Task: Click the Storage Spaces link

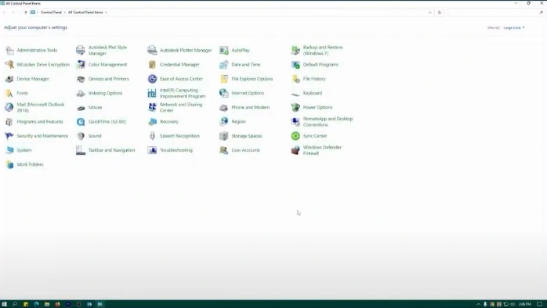Action: [247, 136]
